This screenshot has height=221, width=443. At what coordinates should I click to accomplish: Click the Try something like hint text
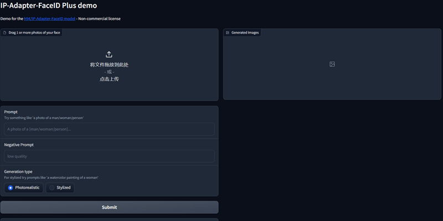(x=44, y=118)
